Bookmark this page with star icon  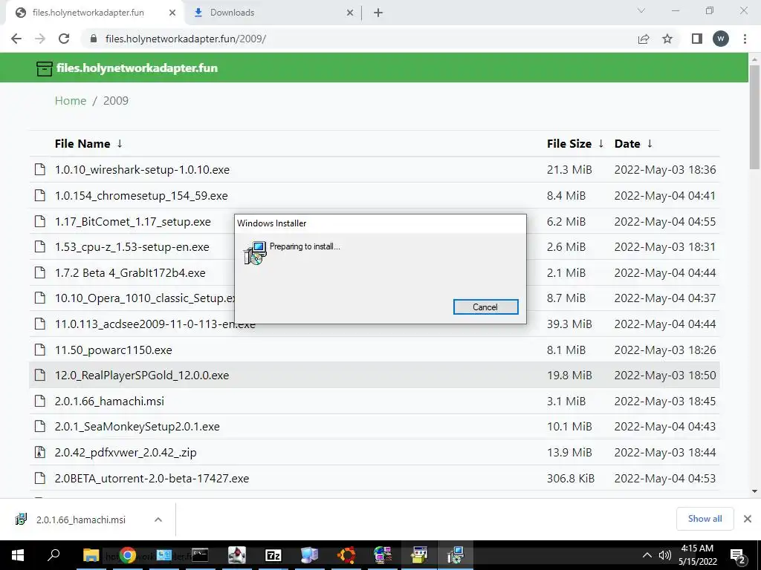pyautogui.click(x=667, y=39)
